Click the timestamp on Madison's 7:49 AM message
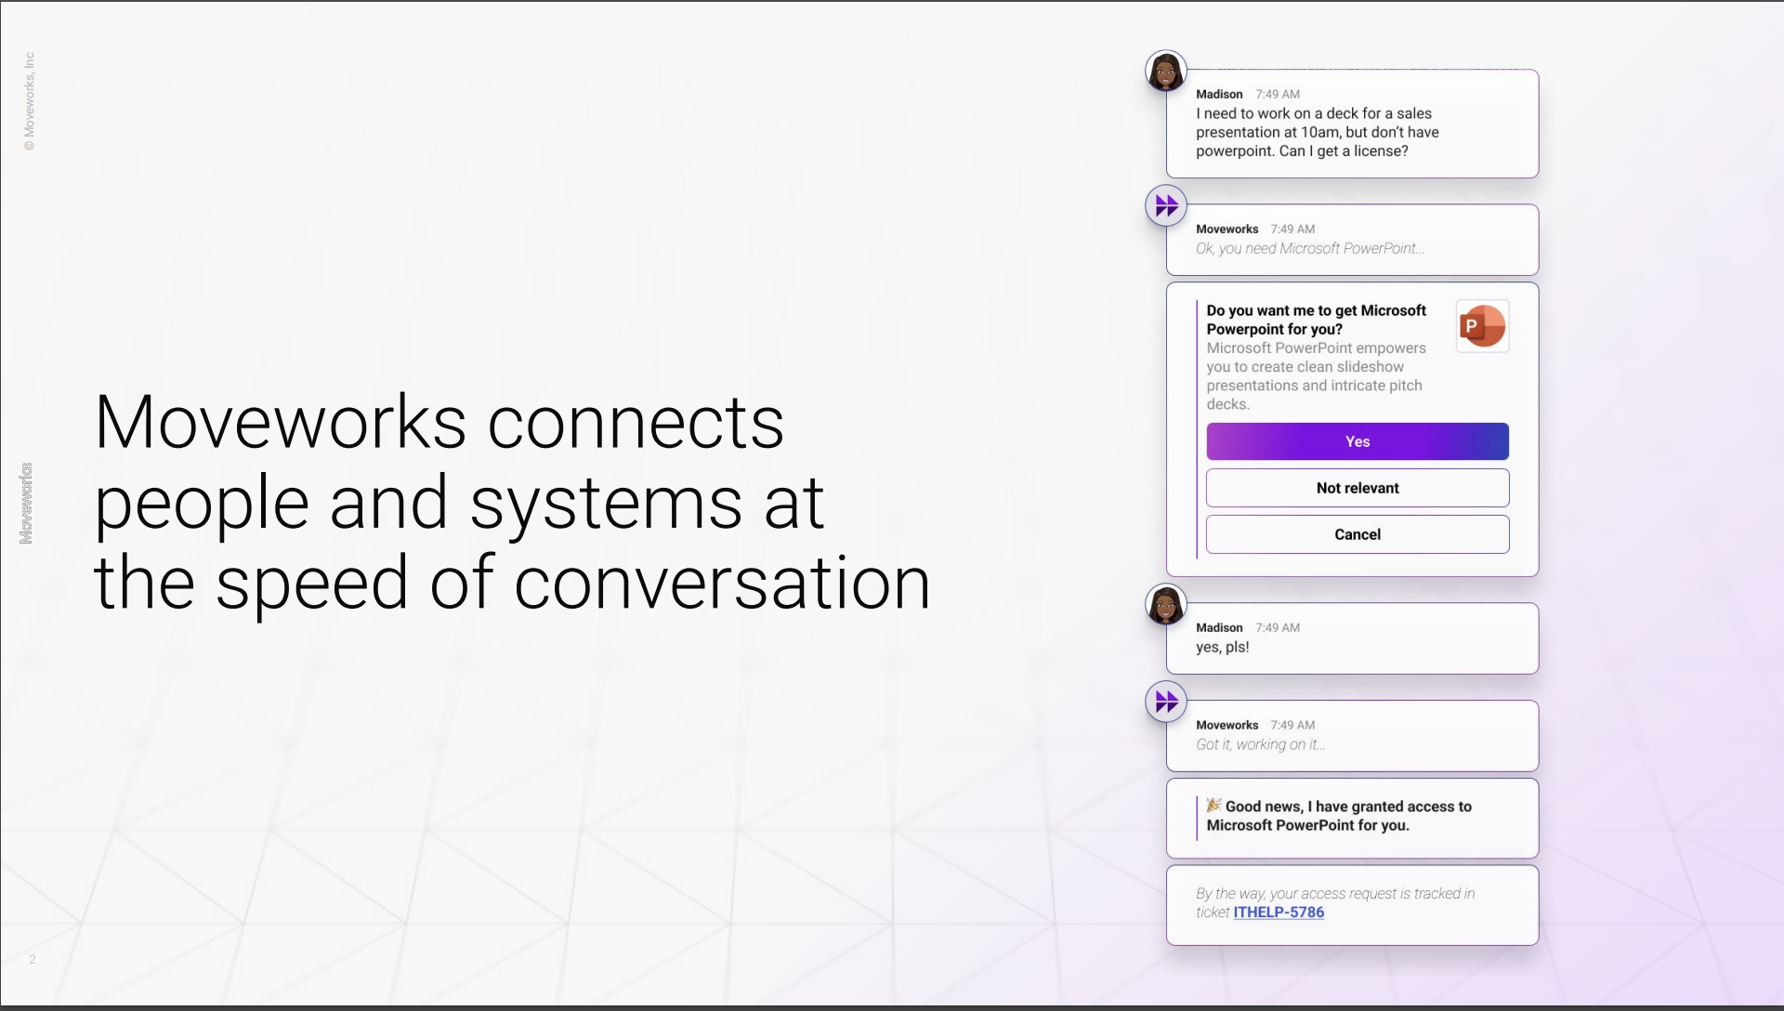 tap(1277, 94)
